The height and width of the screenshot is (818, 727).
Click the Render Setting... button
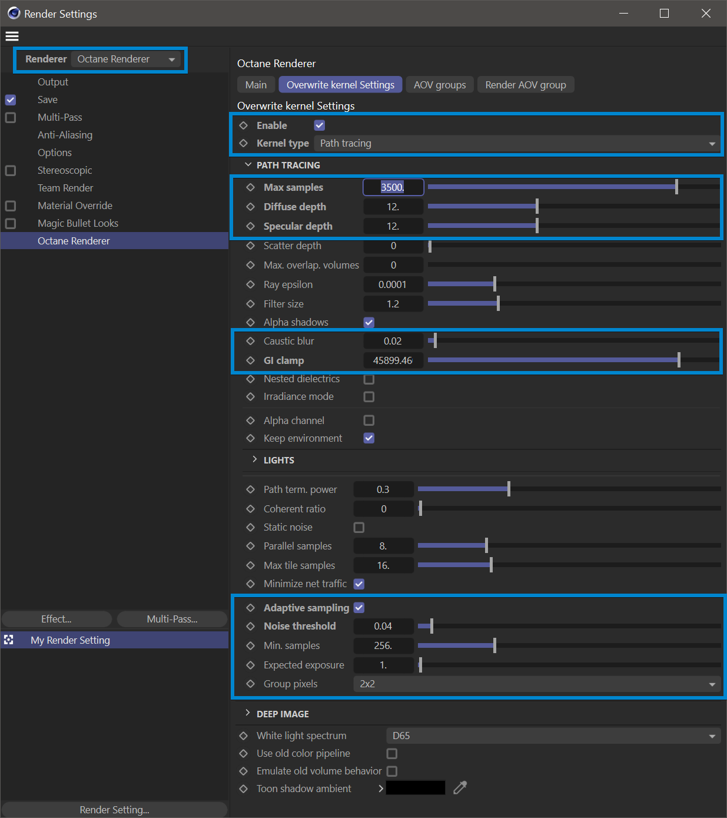(x=114, y=810)
